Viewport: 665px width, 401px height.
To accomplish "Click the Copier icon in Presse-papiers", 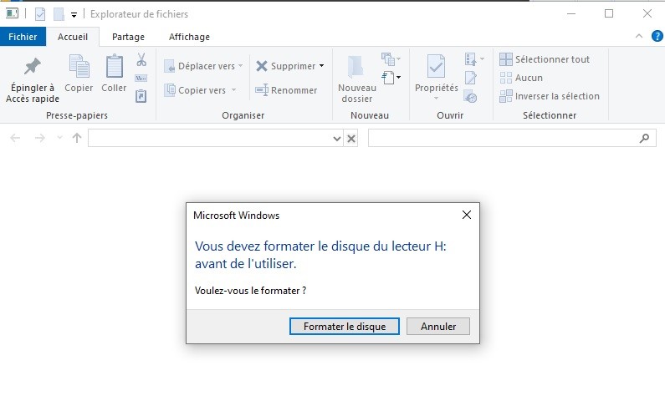I will click(x=79, y=67).
